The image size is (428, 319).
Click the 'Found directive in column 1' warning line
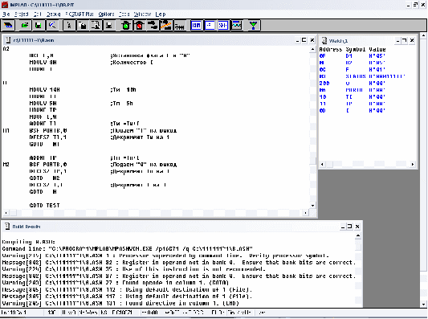click(120, 303)
